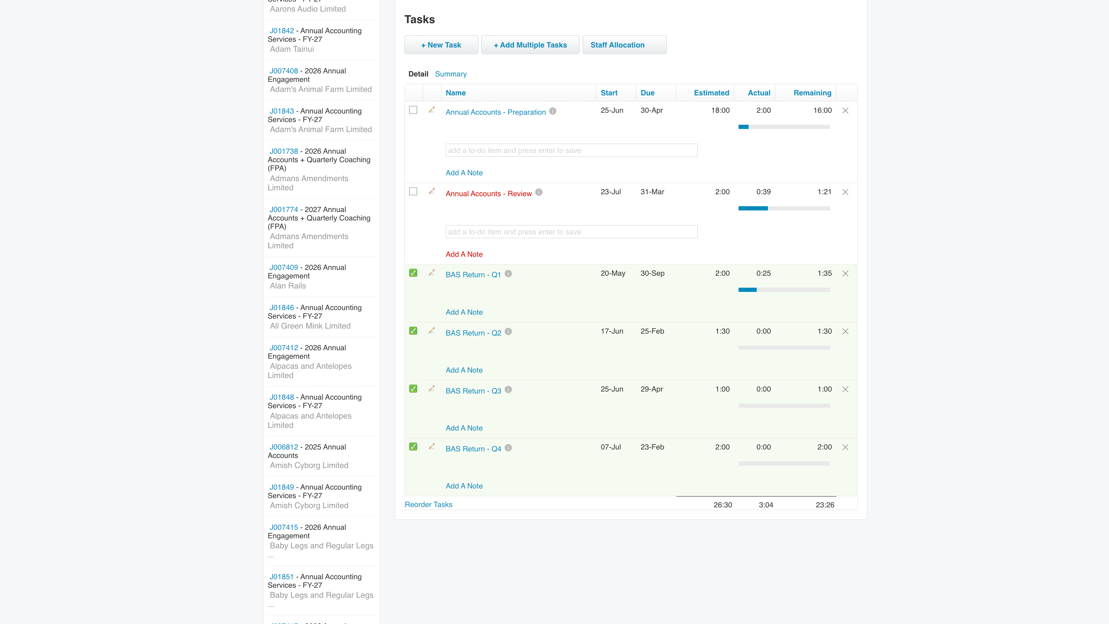Add A Note under Annual Accounts - Preparation

(464, 173)
